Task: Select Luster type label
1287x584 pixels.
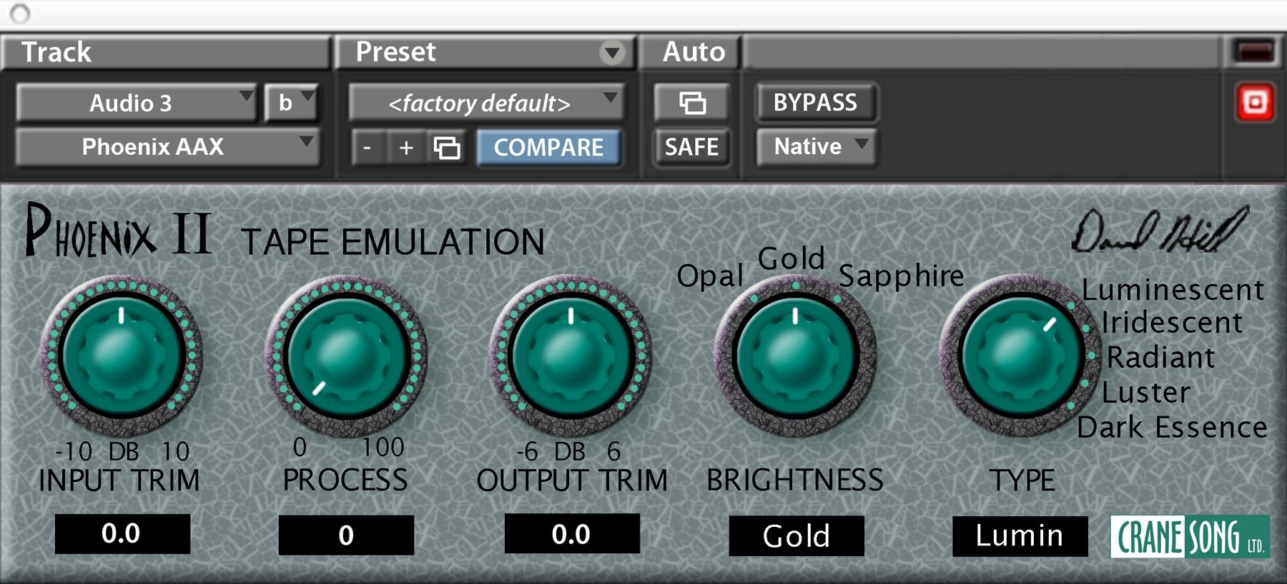Action: [x=1145, y=392]
